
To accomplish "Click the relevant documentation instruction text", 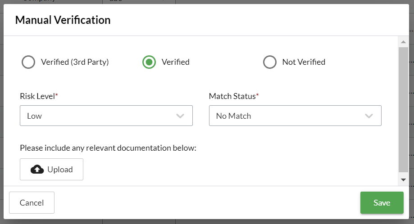I will 108,148.
